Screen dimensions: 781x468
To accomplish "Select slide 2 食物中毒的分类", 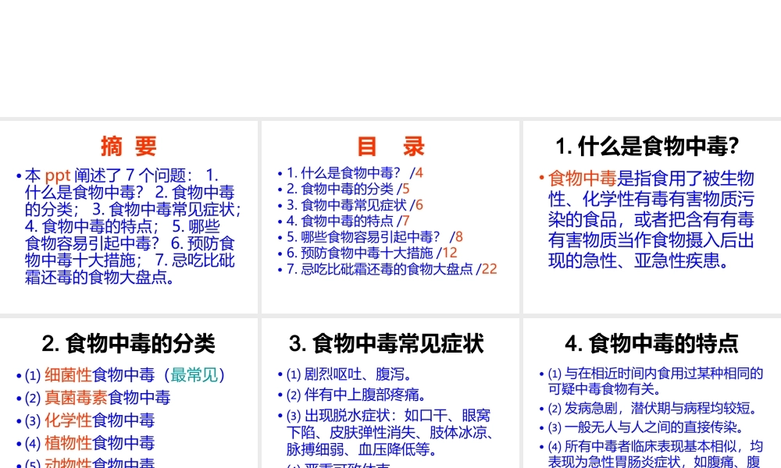I will click(x=129, y=390).
